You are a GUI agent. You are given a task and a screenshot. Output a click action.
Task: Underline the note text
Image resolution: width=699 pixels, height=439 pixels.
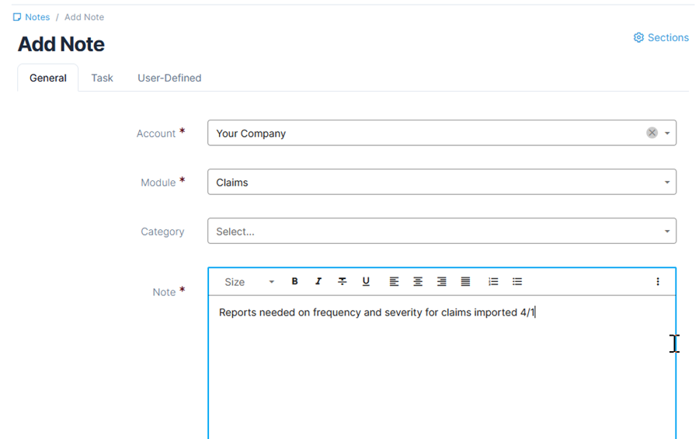tap(366, 281)
